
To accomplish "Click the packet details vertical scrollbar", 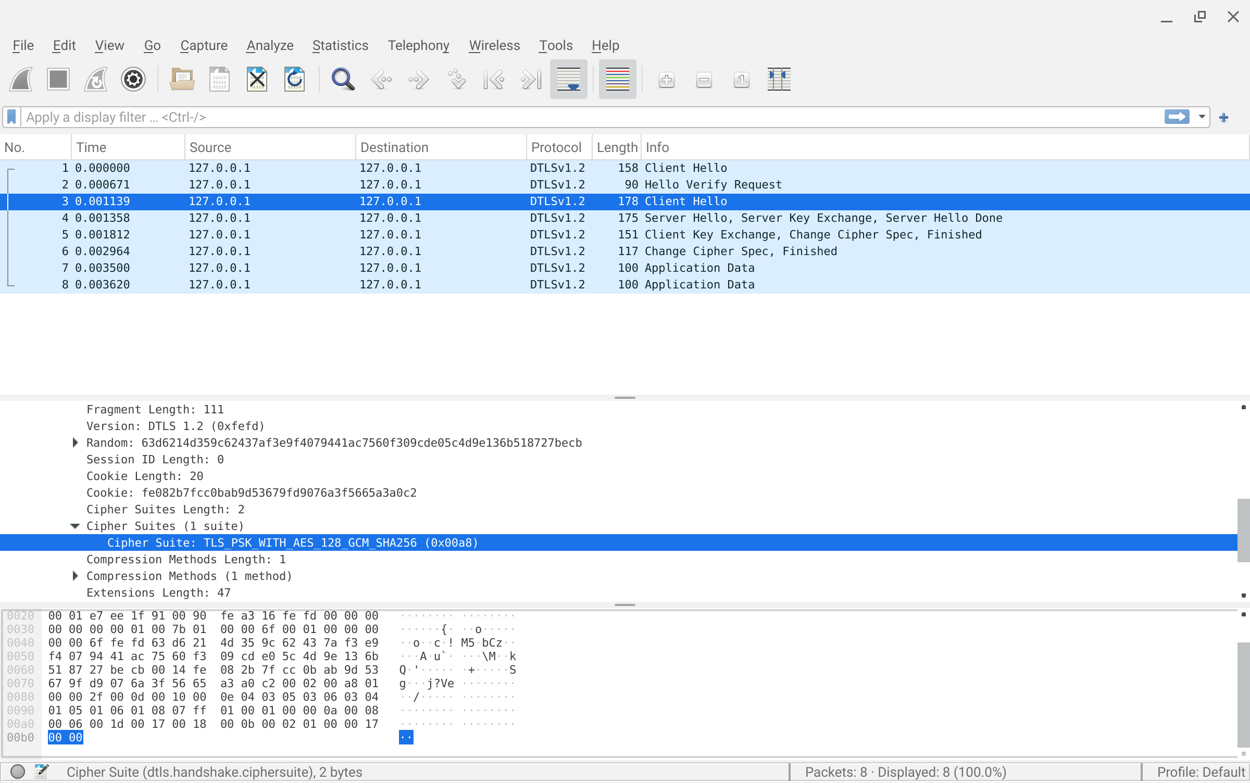I will [1243, 531].
